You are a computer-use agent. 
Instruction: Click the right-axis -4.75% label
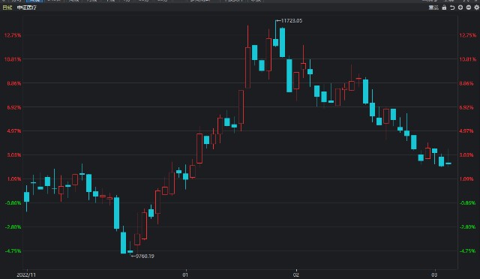click(468, 250)
